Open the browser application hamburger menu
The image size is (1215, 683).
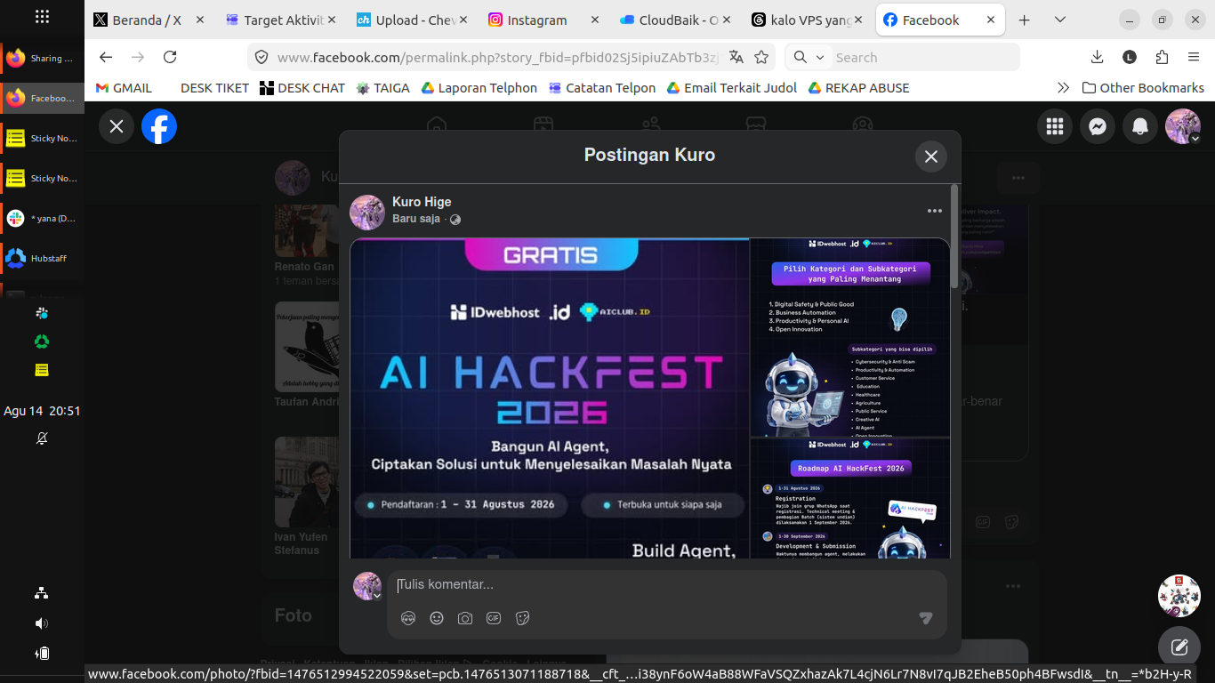(x=1194, y=57)
